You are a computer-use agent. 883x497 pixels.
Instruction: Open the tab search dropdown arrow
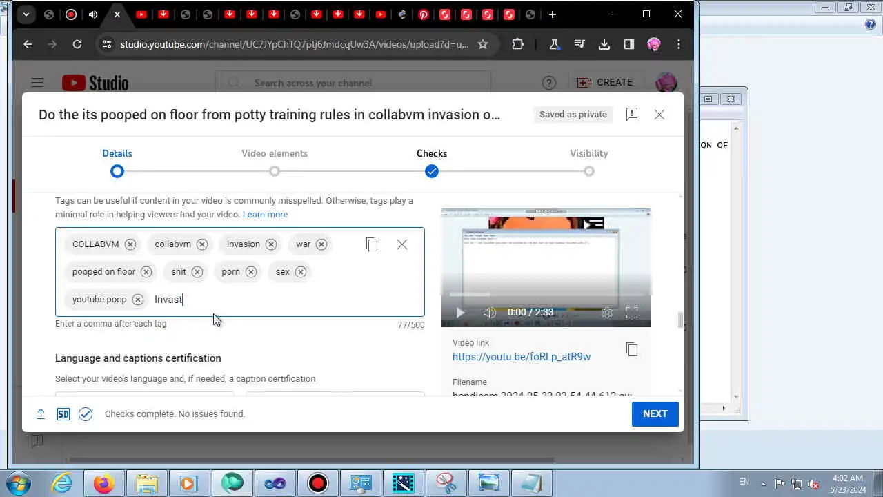[26, 14]
